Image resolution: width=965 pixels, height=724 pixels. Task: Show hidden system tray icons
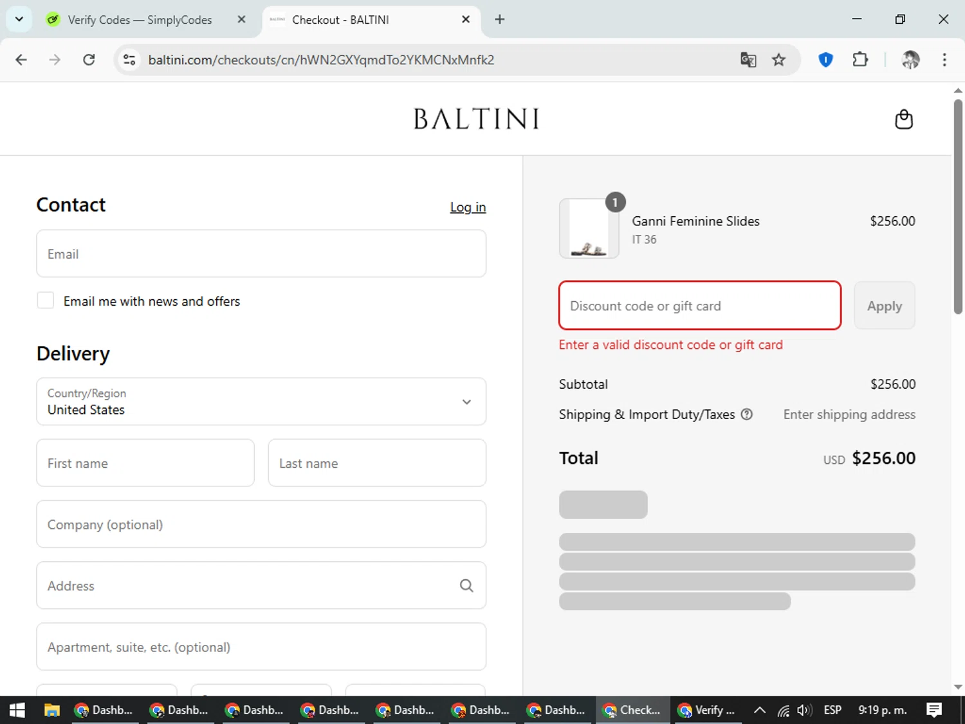(760, 710)
